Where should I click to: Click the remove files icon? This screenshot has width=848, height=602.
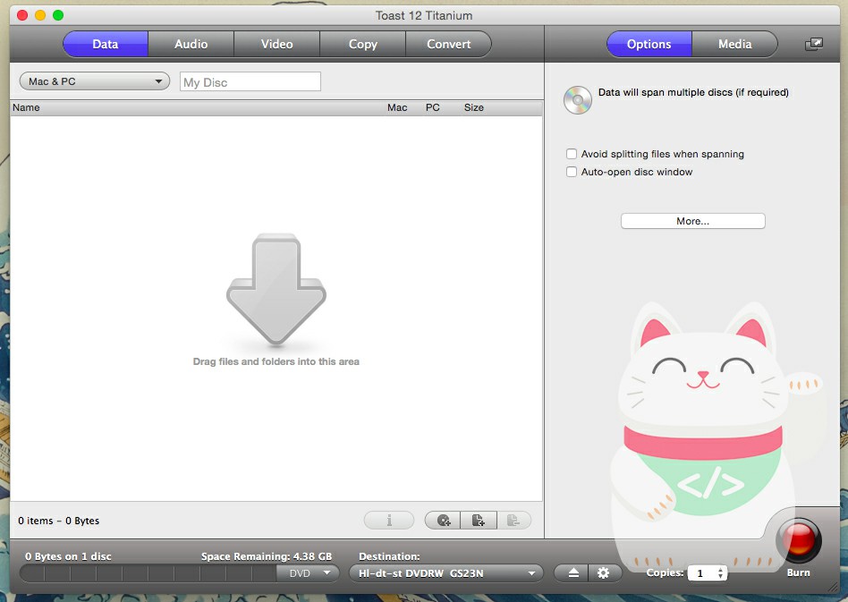(x=513, y=521)
